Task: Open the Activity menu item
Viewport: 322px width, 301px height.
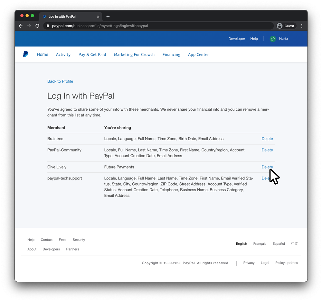Action: (63, 55)
